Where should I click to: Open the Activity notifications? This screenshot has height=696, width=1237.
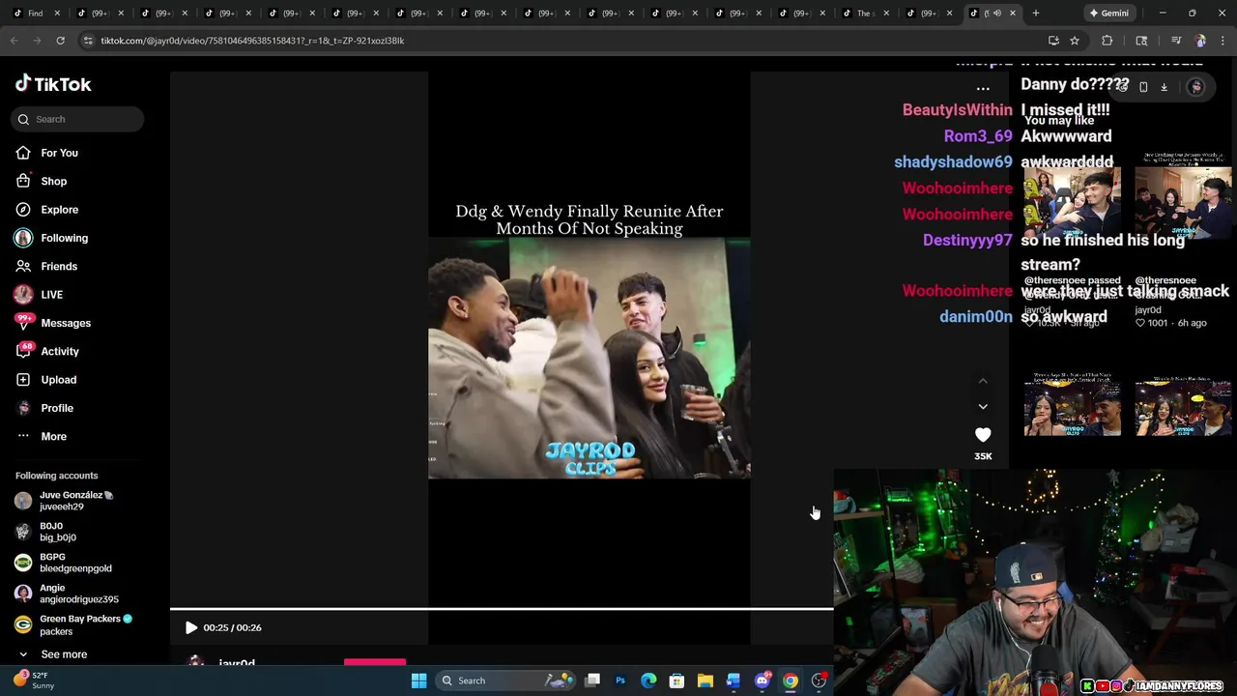(x=47, y=351)
